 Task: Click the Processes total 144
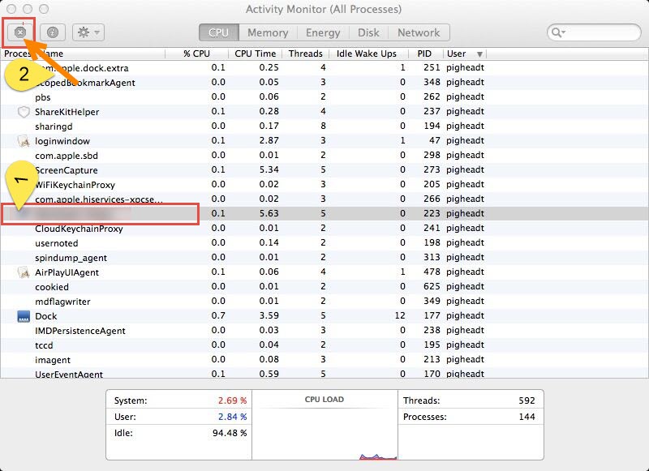[527, 417]
